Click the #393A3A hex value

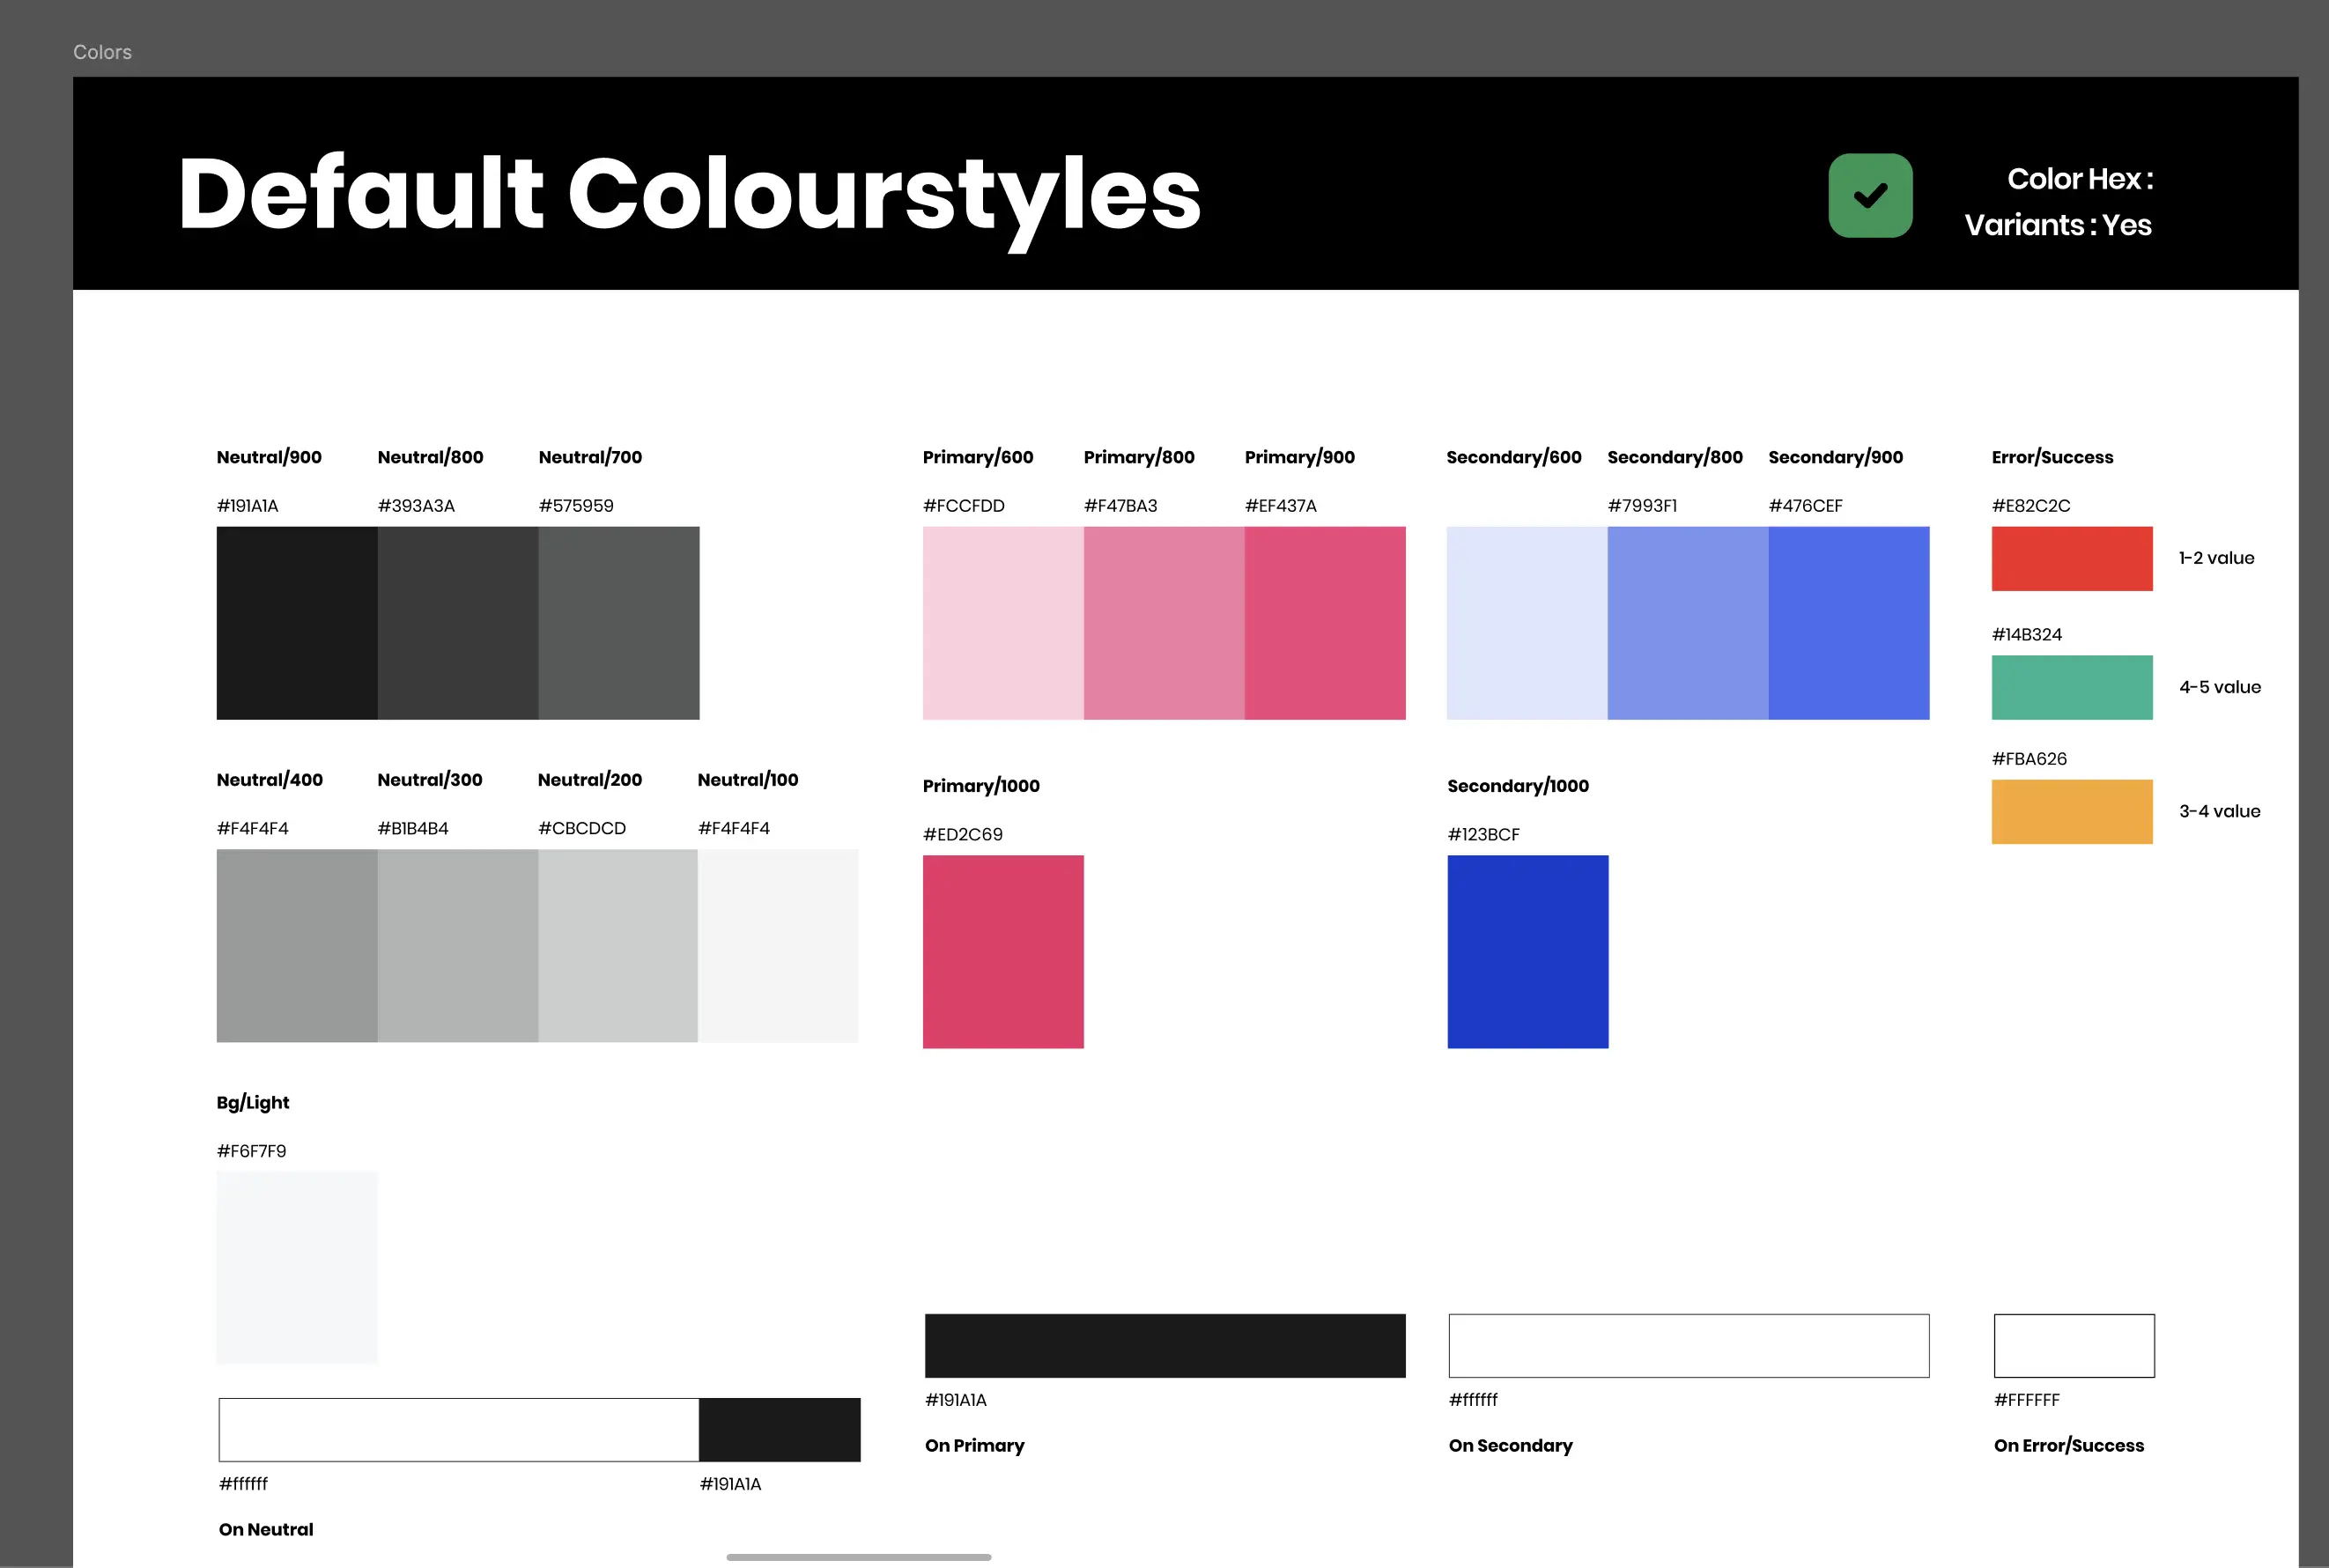[416, 506]
